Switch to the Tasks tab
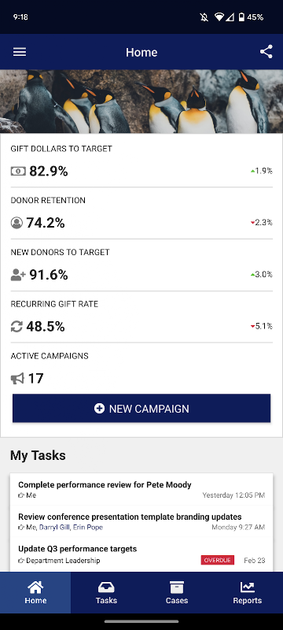The height and width of the screenshot is (630, 283). pyautogui.click(x=106, y=593)
